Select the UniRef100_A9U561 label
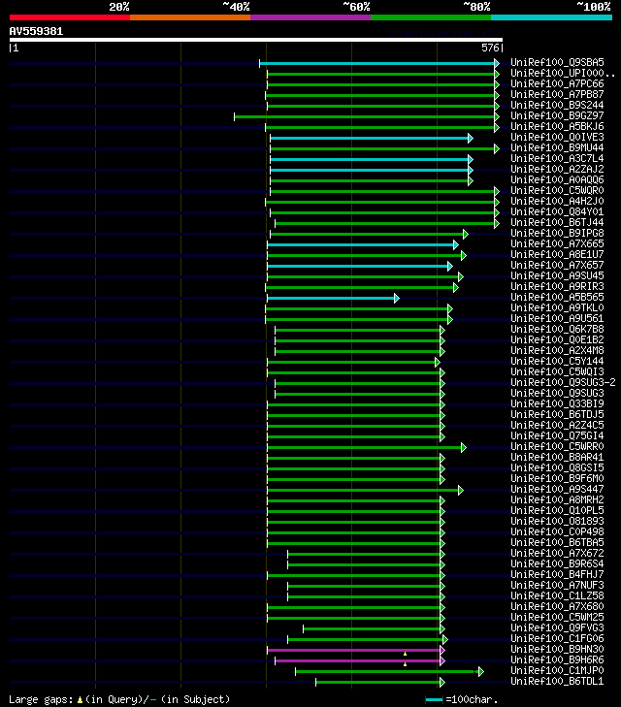Viewport: 621px width, 707px height. tap(557, 319)
